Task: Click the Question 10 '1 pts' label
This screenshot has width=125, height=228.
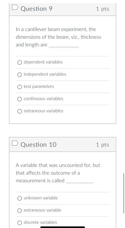Action: click(x=103, y=145)
